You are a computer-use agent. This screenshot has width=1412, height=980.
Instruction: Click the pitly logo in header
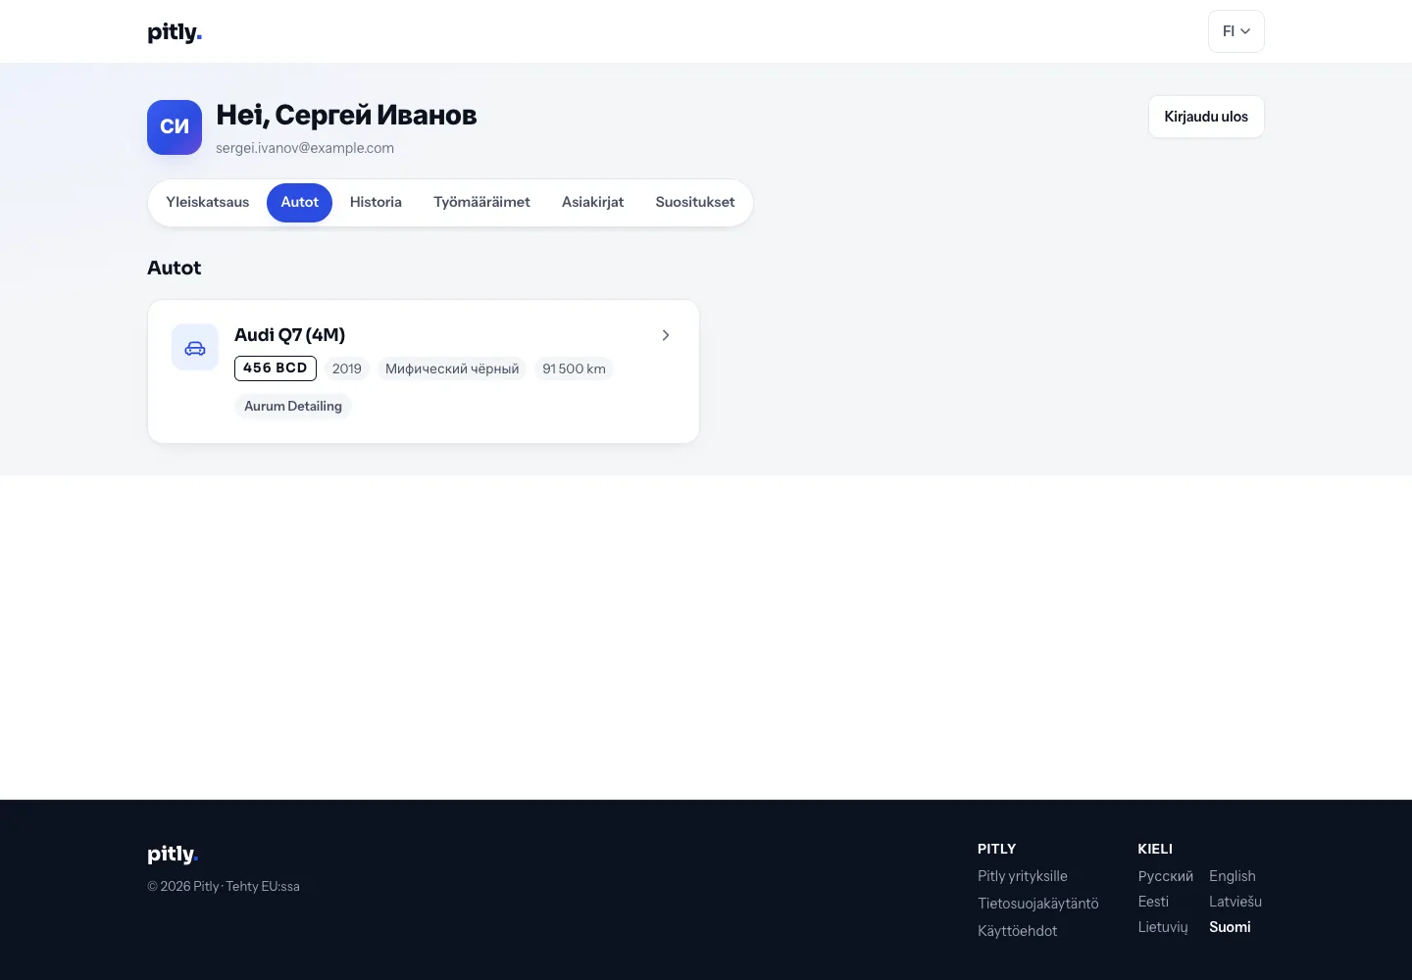tap(175, 32)
